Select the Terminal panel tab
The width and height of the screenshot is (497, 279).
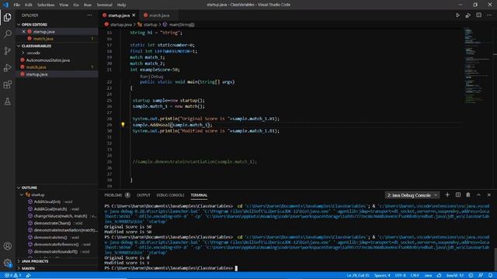[x=199, y=195]
